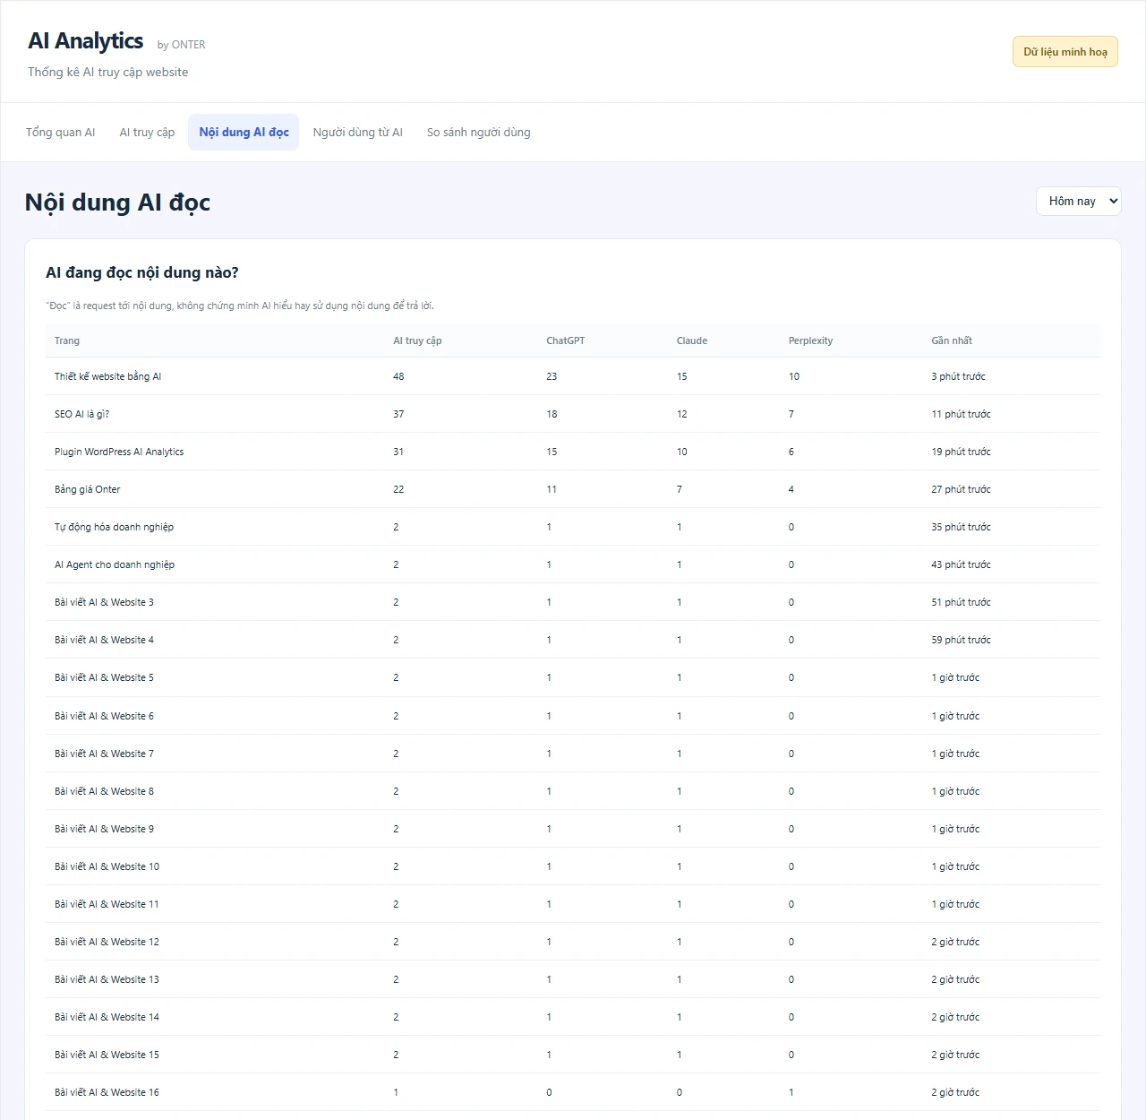1146x1120 pixels.
Task: Click the Trang column header
Action: (x=67, y=340)
